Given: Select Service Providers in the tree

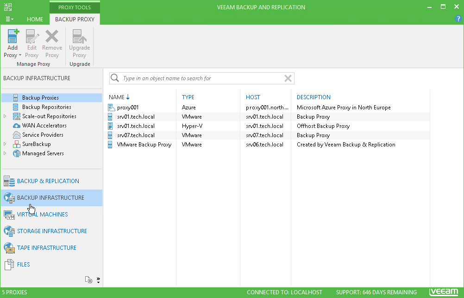Looking at the screenshot, I should [x=43, y=135].
